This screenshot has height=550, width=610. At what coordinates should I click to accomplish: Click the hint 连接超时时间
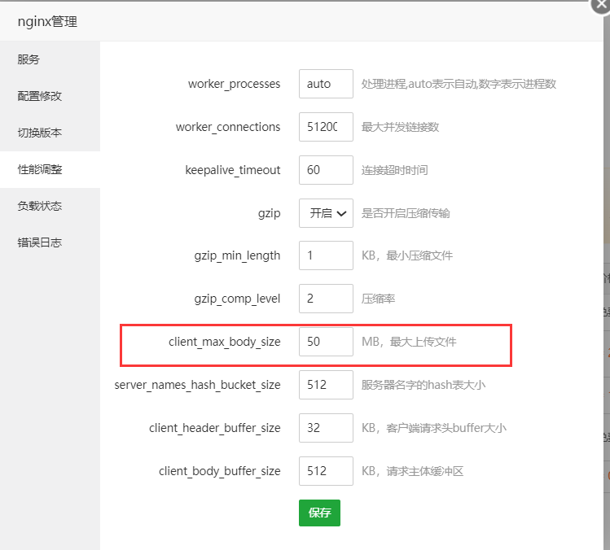point(395,170)
